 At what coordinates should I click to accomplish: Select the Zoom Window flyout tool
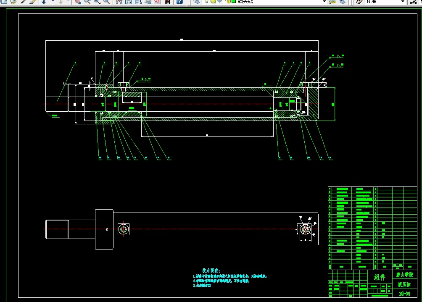[x=97, y=2]
